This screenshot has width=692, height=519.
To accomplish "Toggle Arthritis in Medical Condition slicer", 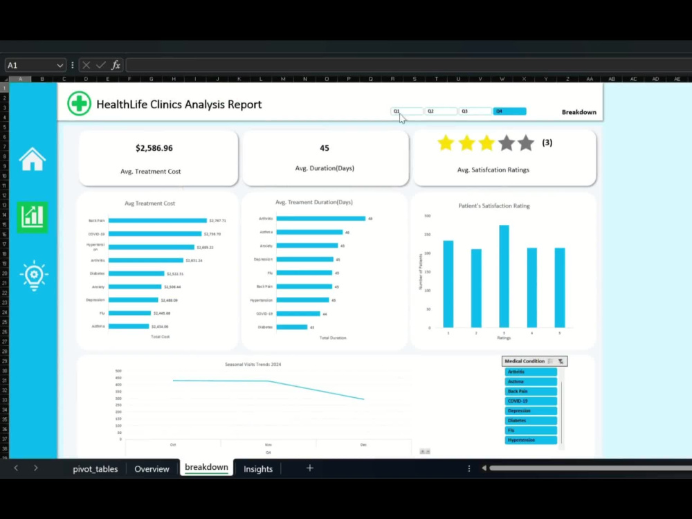I will 531,372.
